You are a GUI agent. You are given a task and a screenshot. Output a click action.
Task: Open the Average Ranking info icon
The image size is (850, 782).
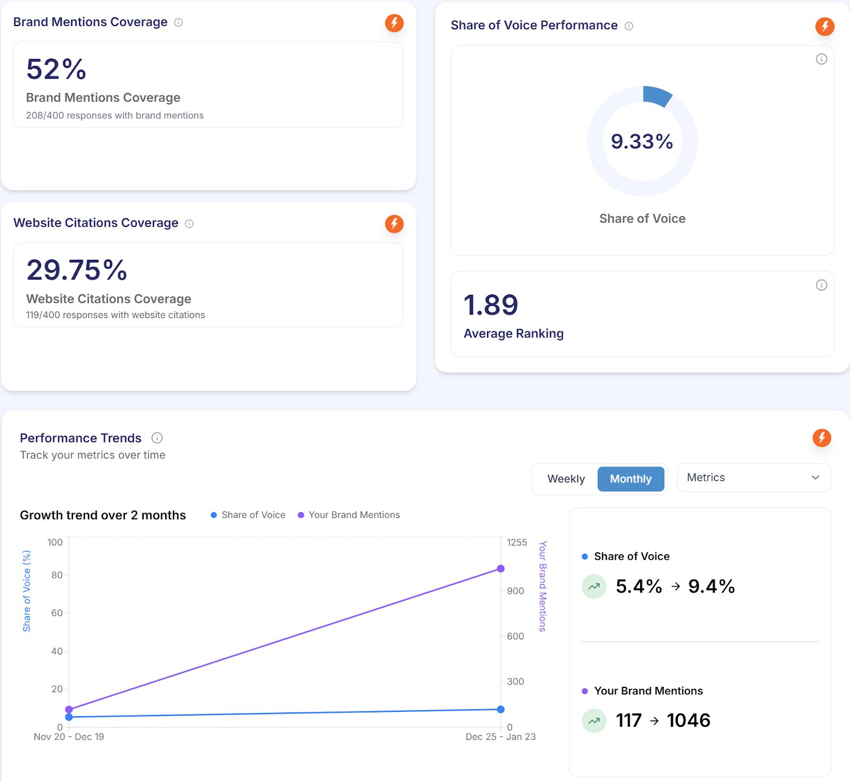821,285
